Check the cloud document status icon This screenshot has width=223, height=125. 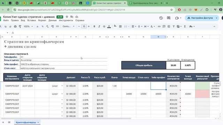(x=77, y=17)
